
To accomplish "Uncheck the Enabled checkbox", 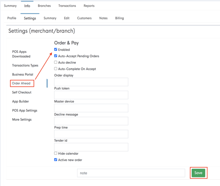I will (x=55, y=49).
